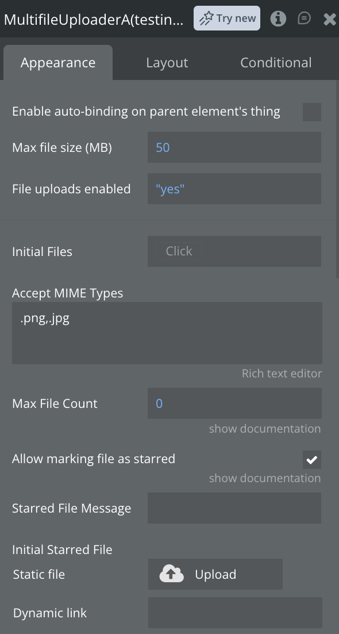The image size is (339, 634).
Task: Switch to the Layout tab
Action: tap(167, 63)
